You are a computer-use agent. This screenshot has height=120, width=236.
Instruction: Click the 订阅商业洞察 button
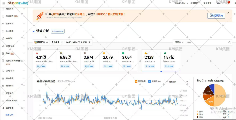point(58,31)
